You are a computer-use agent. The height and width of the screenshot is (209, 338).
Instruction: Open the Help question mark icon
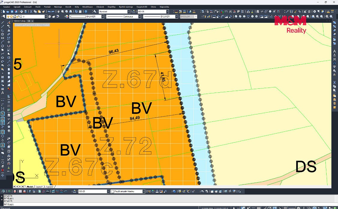pyautogui.click(x=86, y=12)
